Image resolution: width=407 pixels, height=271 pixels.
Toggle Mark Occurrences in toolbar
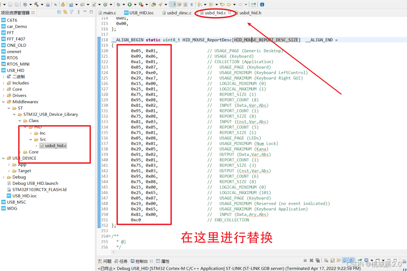pos(173,4)
